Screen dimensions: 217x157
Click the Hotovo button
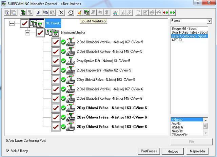173,151
